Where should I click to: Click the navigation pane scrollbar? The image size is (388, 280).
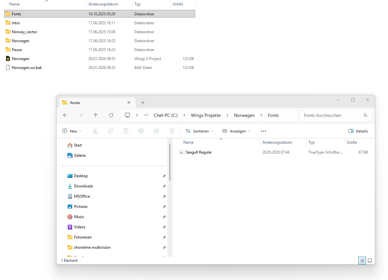(170, 163)
